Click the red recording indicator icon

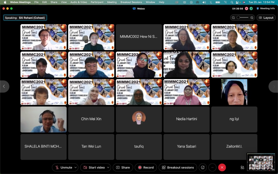tap(246, 9)
